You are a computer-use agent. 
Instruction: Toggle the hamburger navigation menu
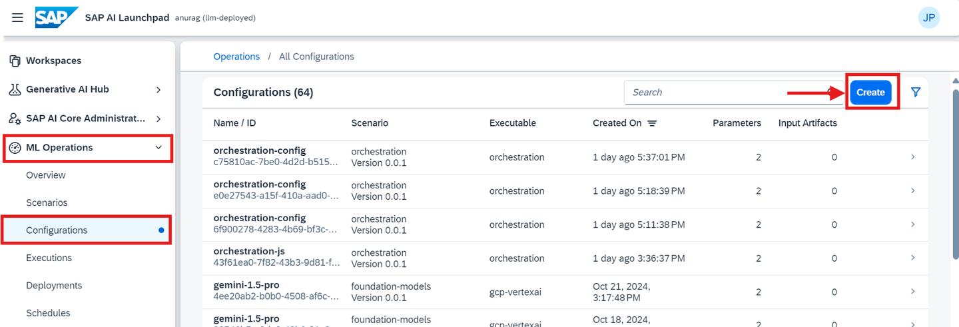(18, 18)
